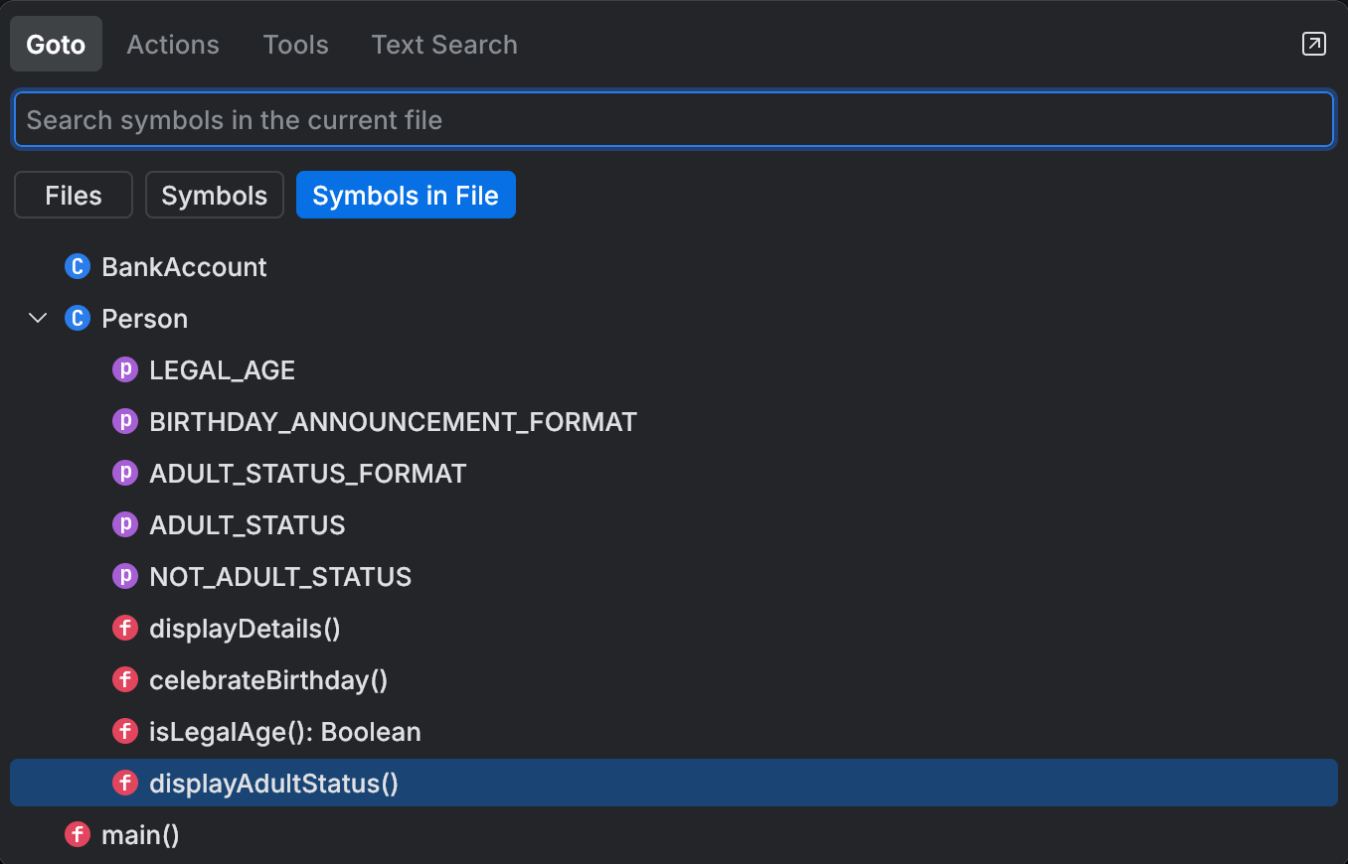Click the function icon next to main()
This screenshot has height=864, width=1348.
pyautogui.click(x=77, y=834)
